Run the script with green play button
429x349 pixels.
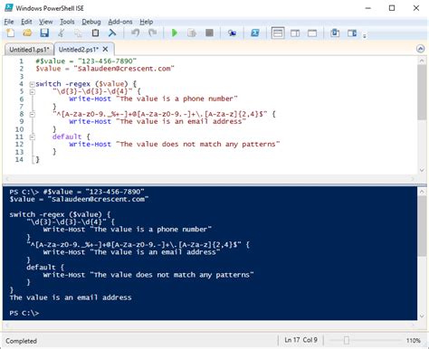click(x=175, y=33)
